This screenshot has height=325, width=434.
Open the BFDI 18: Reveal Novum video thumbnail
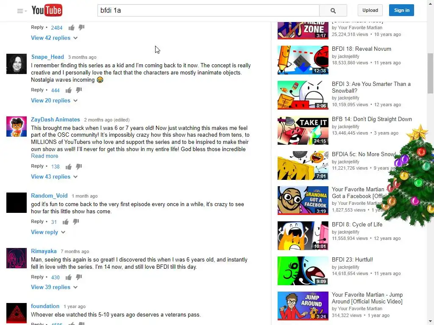pos(303,60)
